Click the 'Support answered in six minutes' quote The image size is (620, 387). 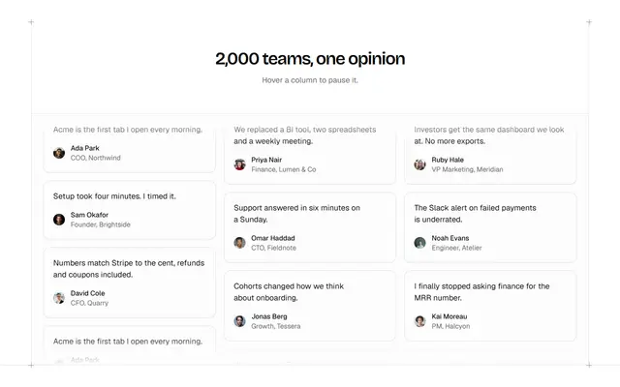coord(297,214)
